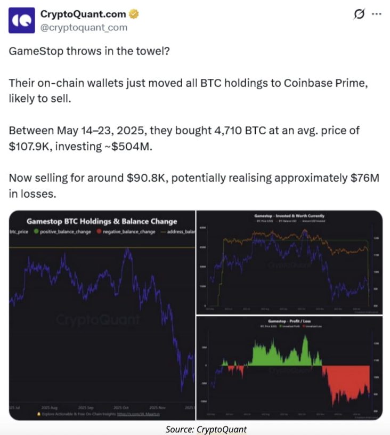Click the CryptoQuant profile avatar

(22, 20)
